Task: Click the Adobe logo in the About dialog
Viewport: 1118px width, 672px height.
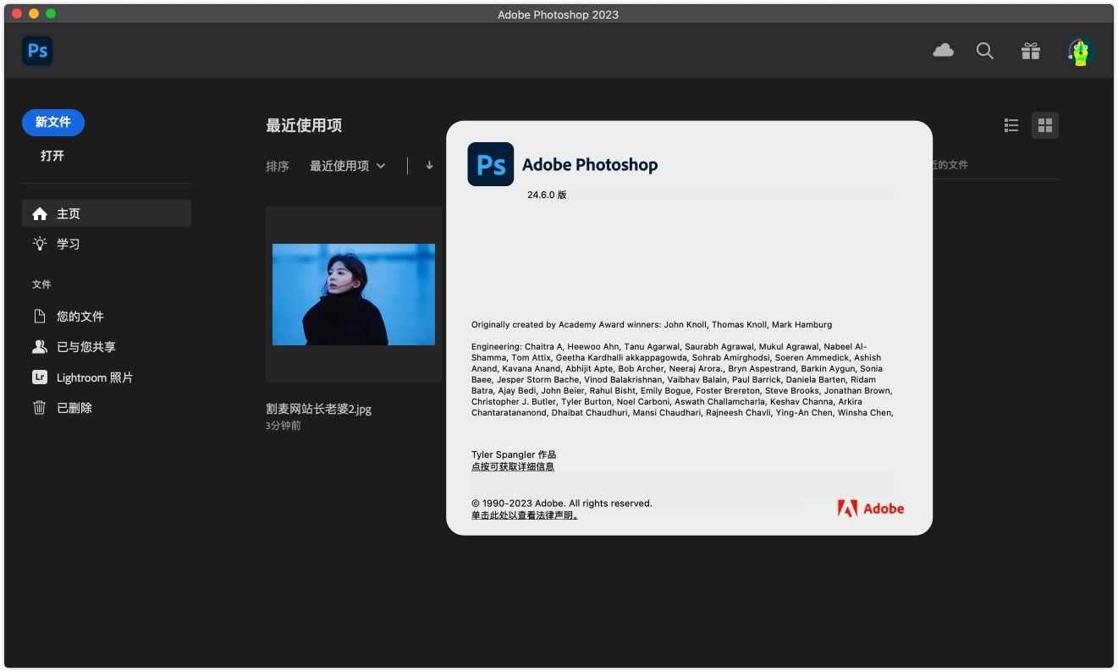Action: [871, 509]
